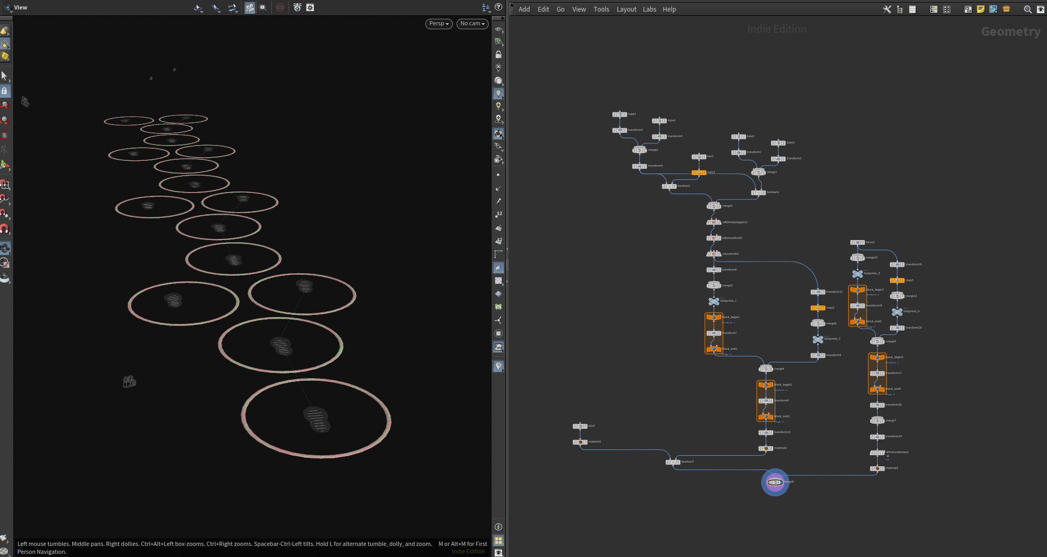The image size is (1047, 557).
Task: Select the magnet snapping tool
Action: [x=4, y=229]
